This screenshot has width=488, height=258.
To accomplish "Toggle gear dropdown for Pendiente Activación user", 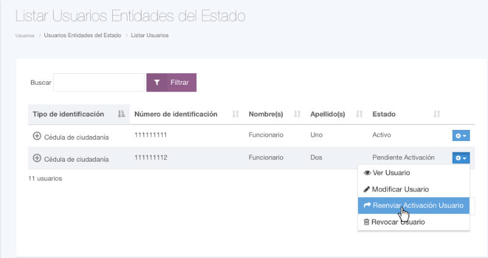I will [x=461, y=158].
